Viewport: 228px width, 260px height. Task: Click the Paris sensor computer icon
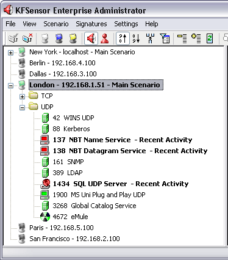point(21,228)
